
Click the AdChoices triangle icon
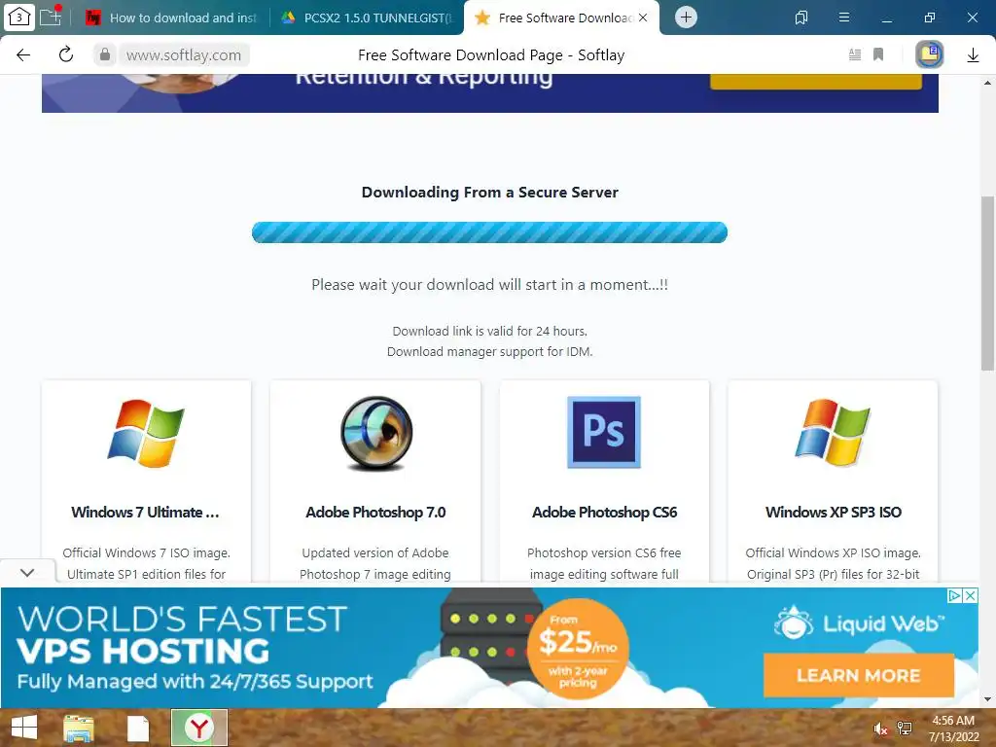[x=954, y=596]
